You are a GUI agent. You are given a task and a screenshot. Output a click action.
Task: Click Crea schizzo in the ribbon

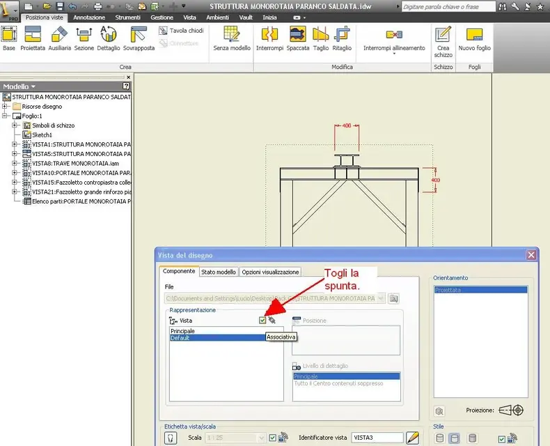[x=443, y=41]
